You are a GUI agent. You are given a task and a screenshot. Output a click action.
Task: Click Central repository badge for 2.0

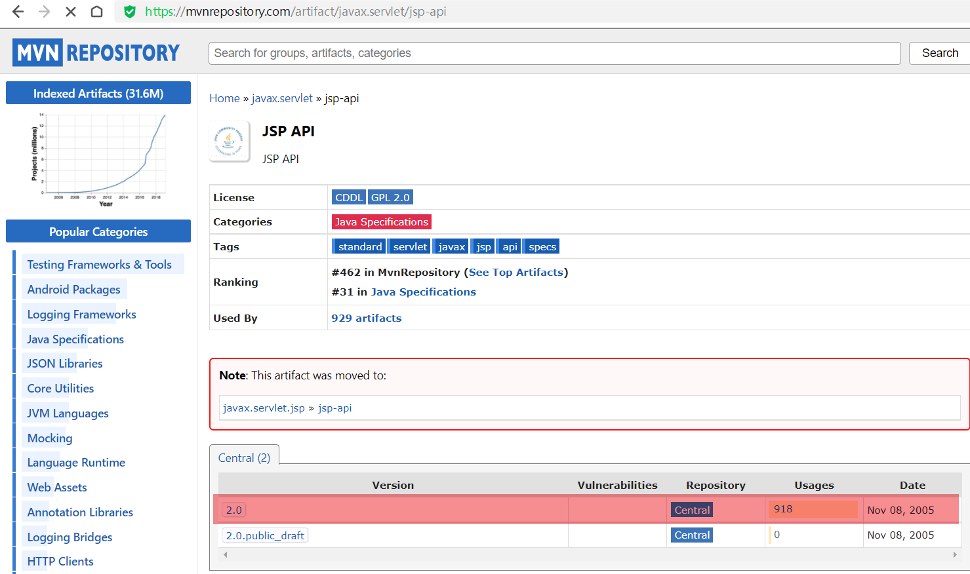coord(692,510)
